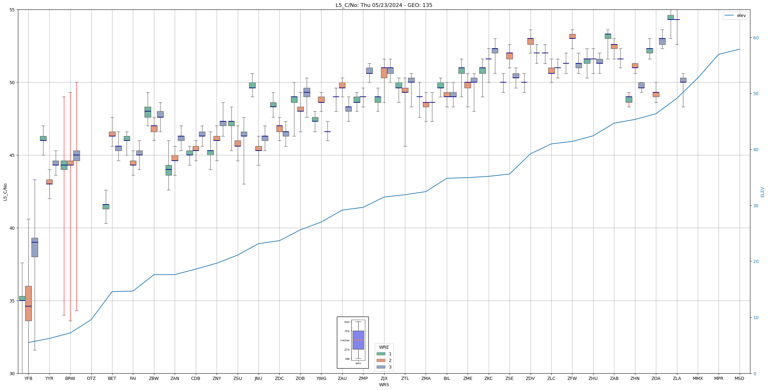Click the chart title L5_C/No
768x390 pixels.
point(384,5)
